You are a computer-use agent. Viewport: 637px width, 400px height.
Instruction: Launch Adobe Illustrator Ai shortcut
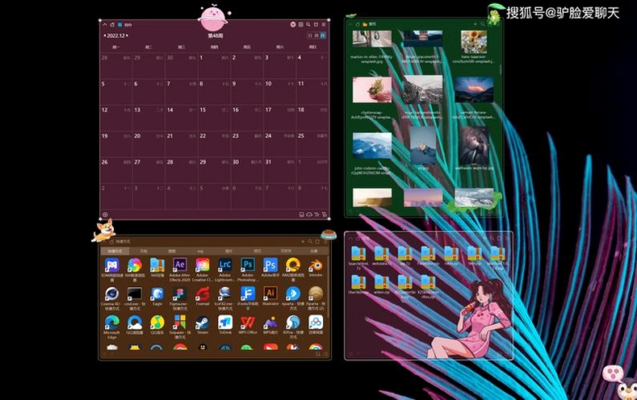point(270,294)
